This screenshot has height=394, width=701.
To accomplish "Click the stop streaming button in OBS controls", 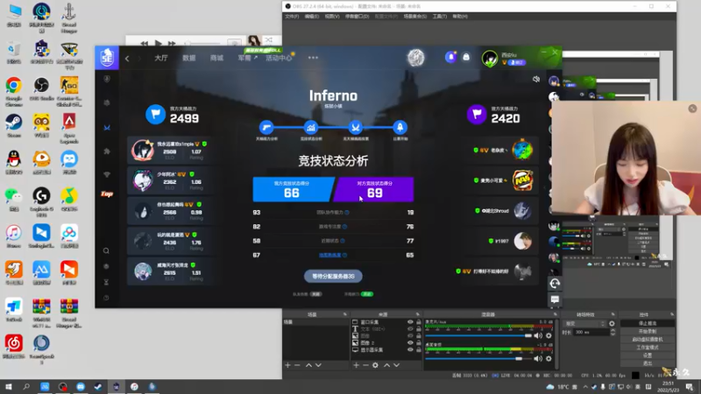I will 648,323.
